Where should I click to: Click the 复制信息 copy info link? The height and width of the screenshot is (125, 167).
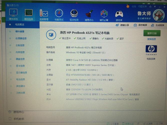pos(151,39)
